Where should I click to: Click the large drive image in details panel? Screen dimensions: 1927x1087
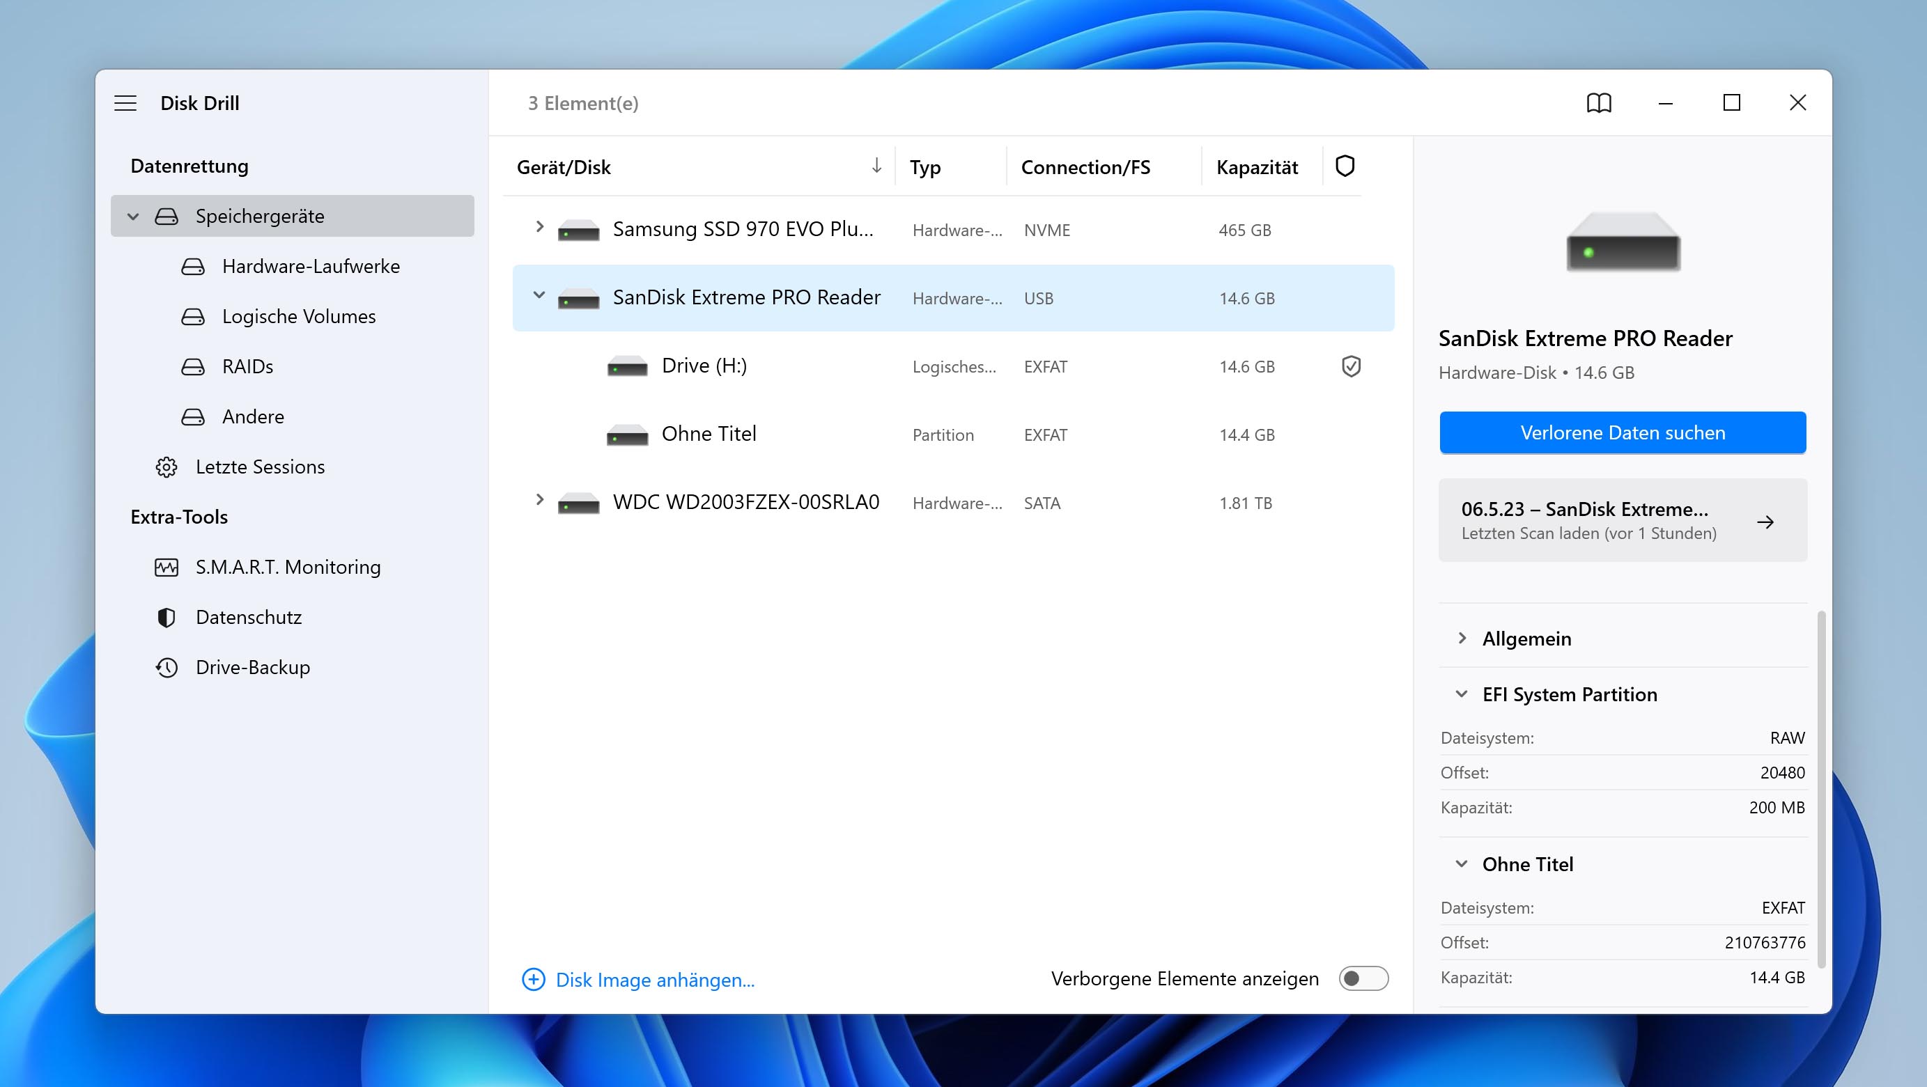tap(1623, 241)
